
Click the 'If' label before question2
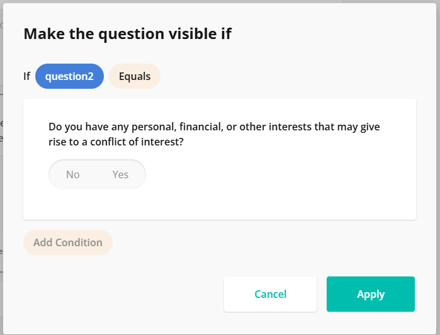(x=27, y=77)
